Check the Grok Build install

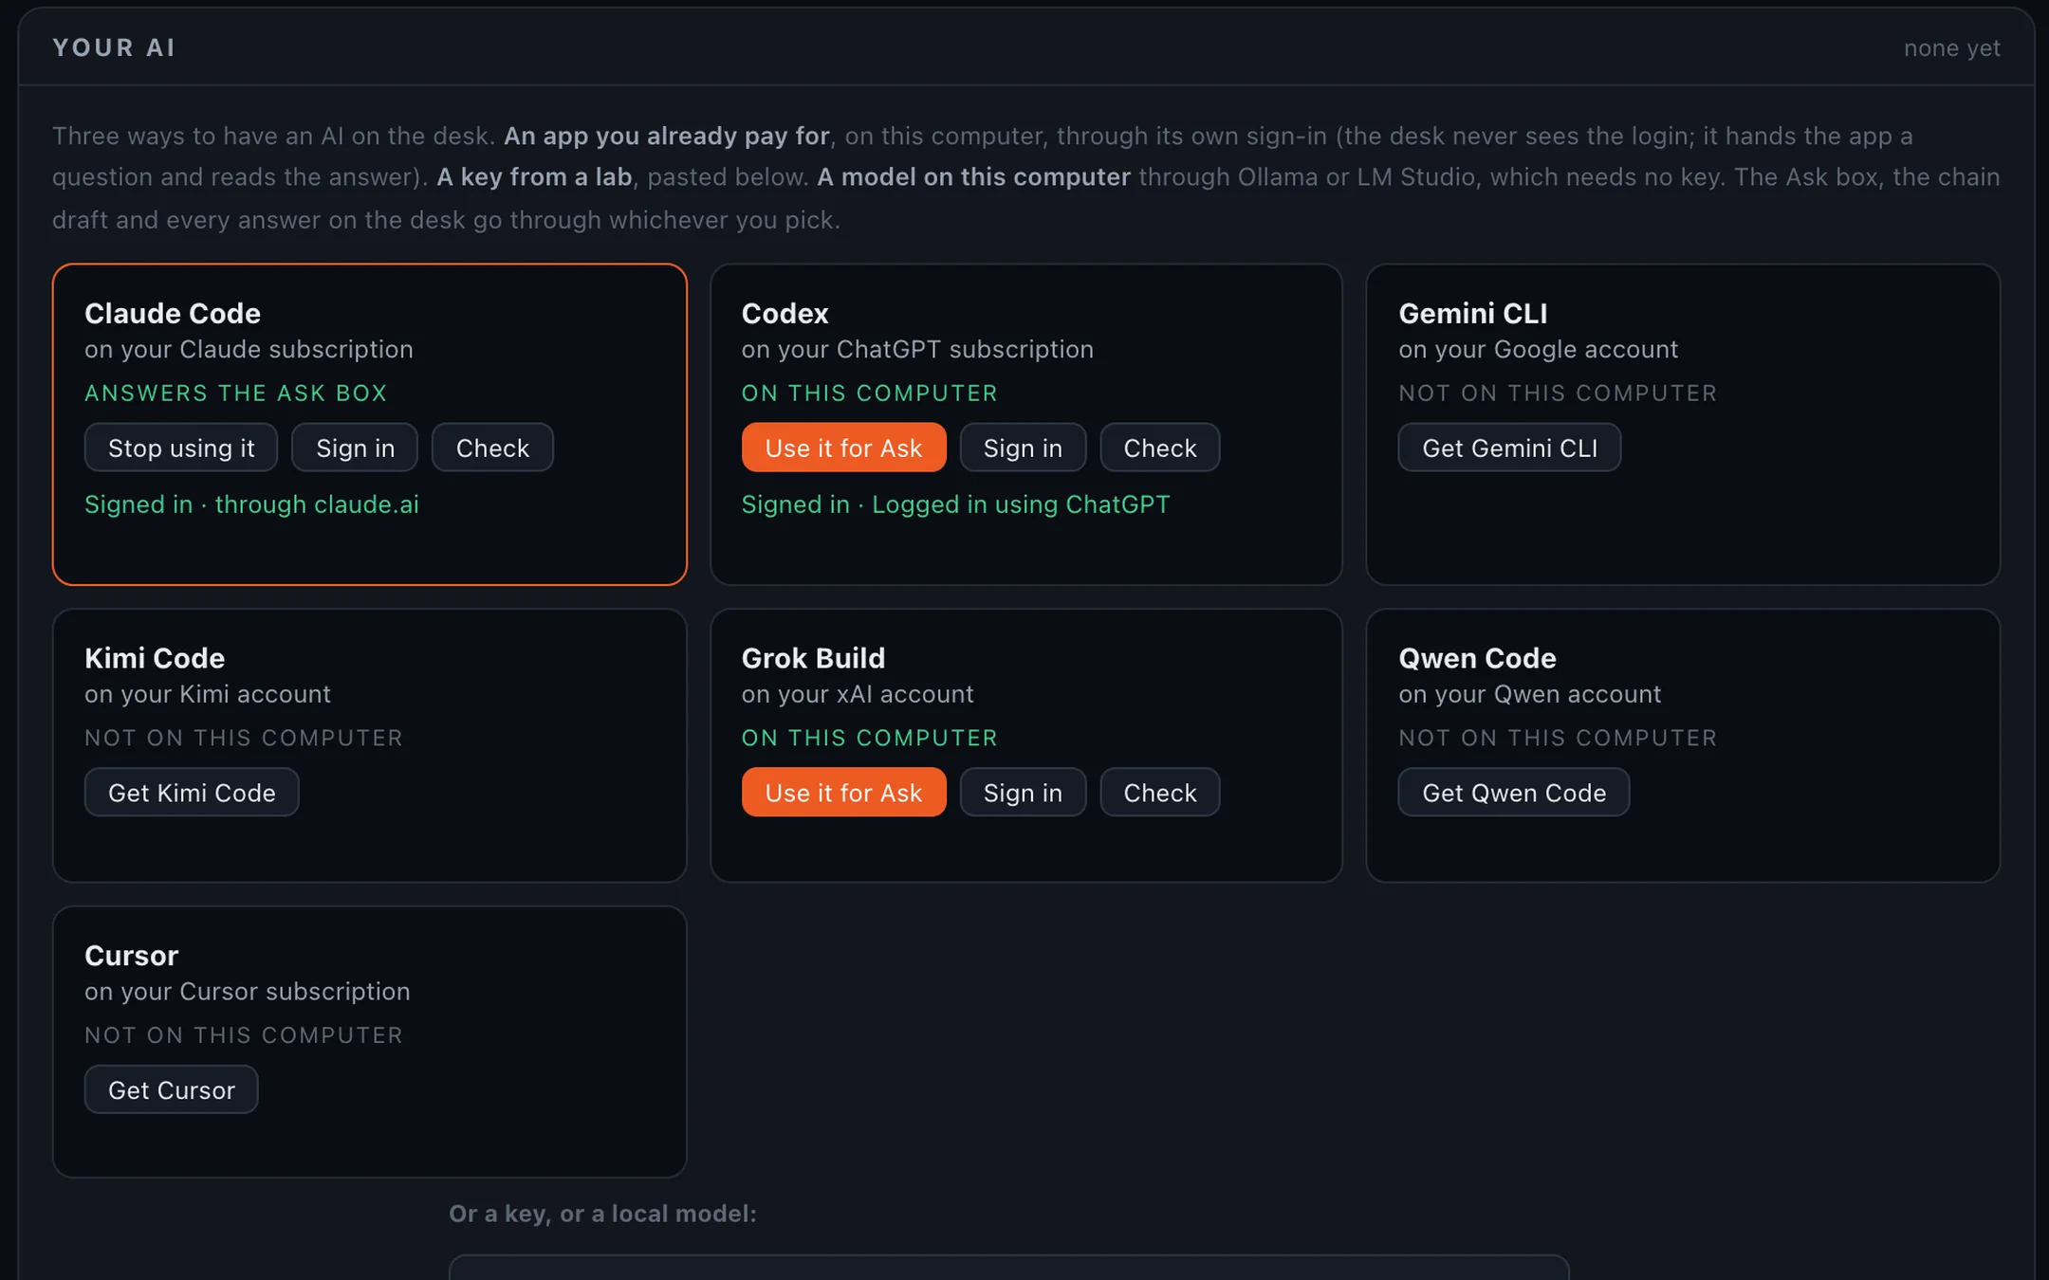1160,793
